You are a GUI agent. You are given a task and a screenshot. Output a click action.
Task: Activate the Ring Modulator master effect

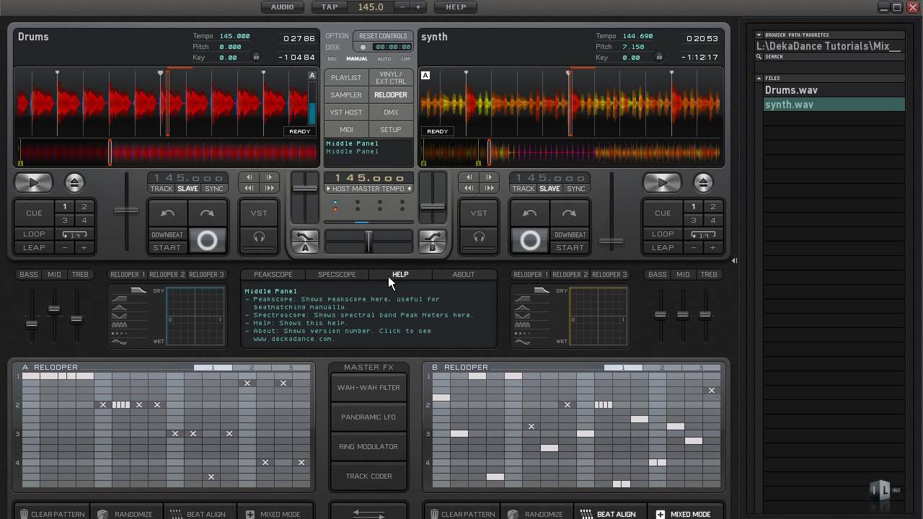(x=368, y=447)
